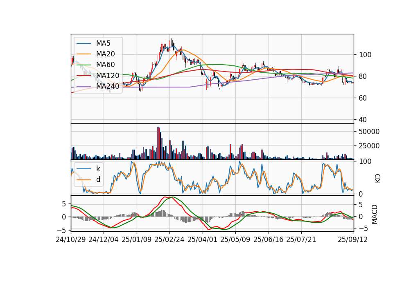Click the volume axis value 25000
The image size is (393, 282).
pyautogui.click(x=369, y=146)
